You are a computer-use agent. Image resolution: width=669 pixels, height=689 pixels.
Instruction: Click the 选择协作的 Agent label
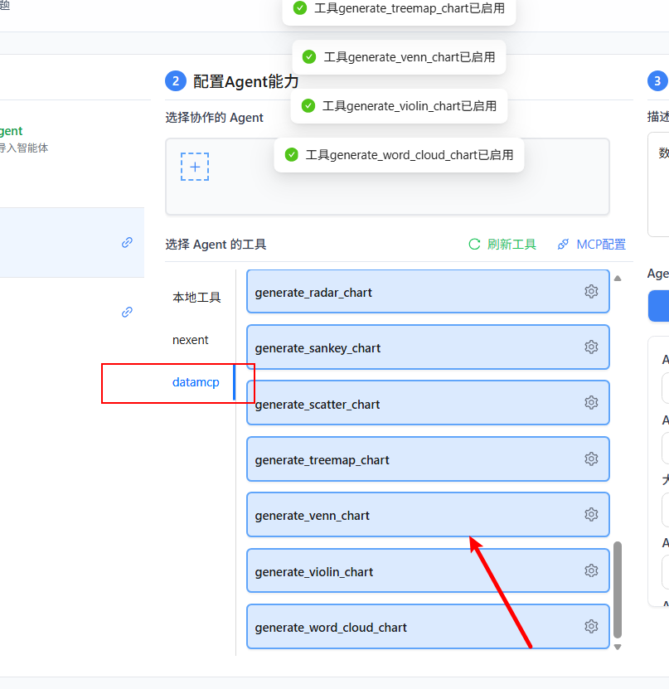[x=215, y=118]
